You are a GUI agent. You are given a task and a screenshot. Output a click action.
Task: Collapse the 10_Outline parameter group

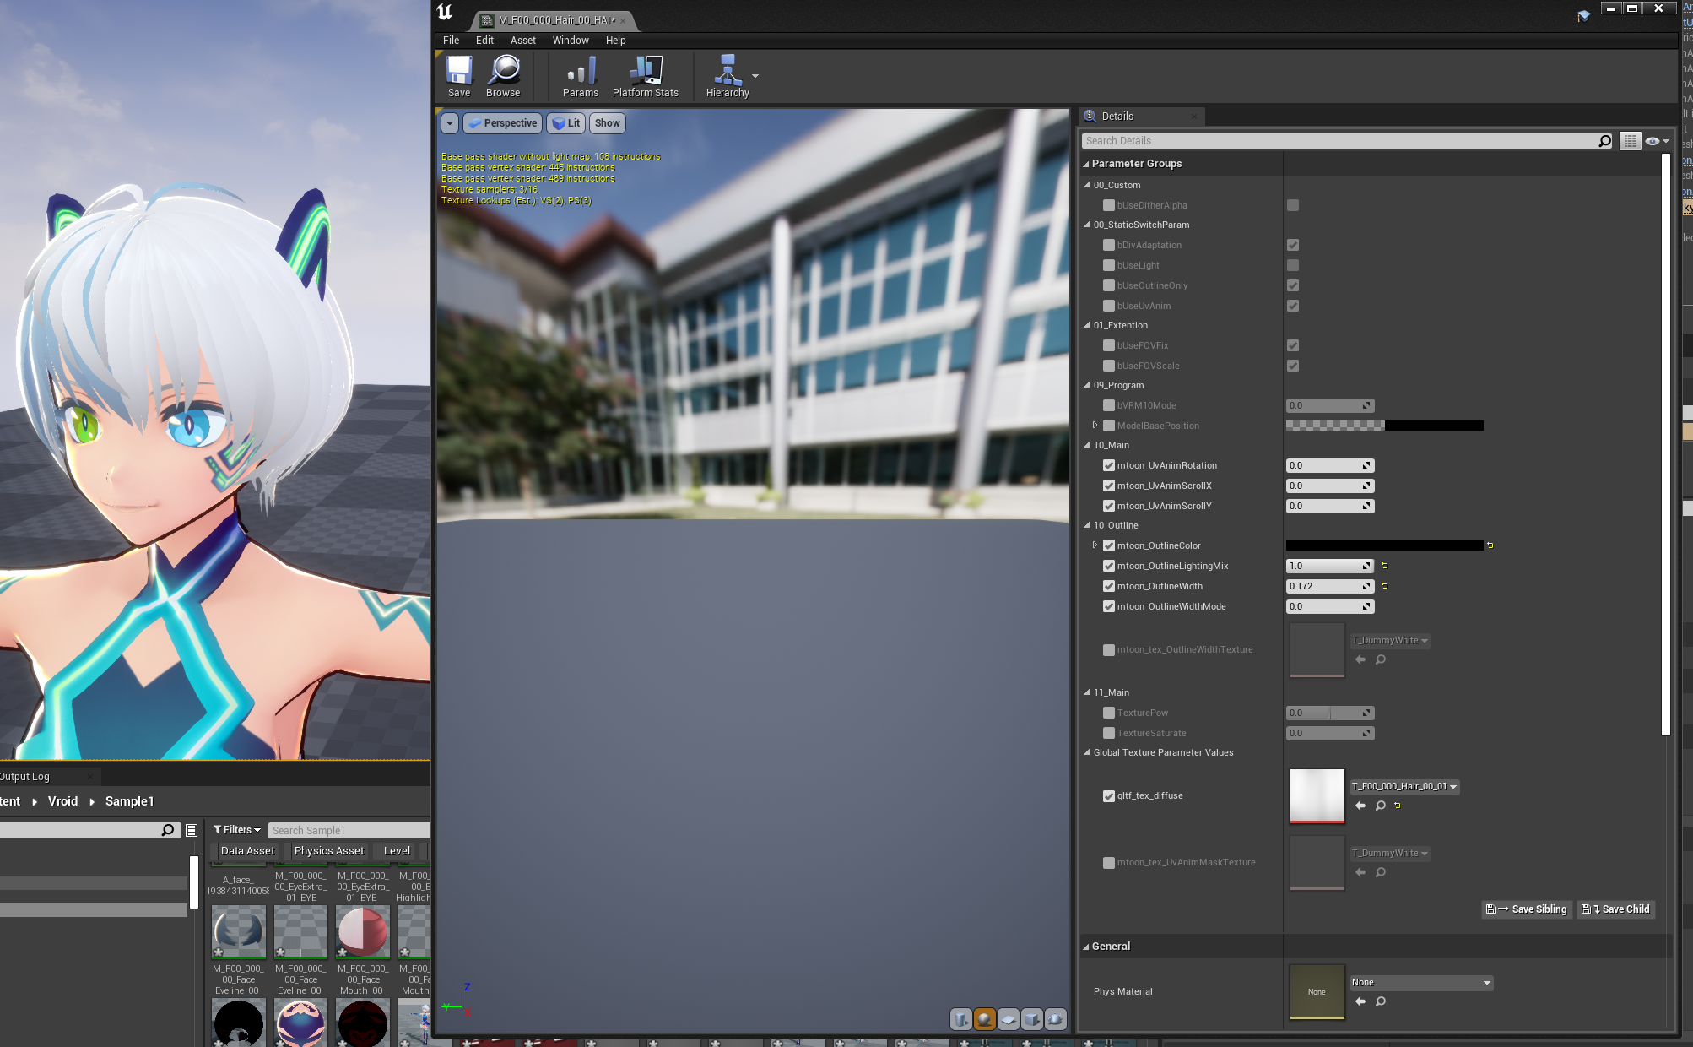tap(1087, 525)
